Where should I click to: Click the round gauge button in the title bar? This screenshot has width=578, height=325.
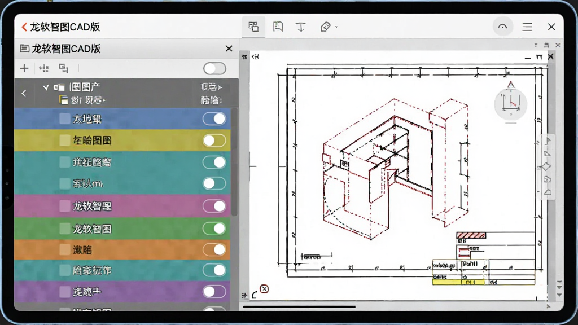(x=503, y=27)
